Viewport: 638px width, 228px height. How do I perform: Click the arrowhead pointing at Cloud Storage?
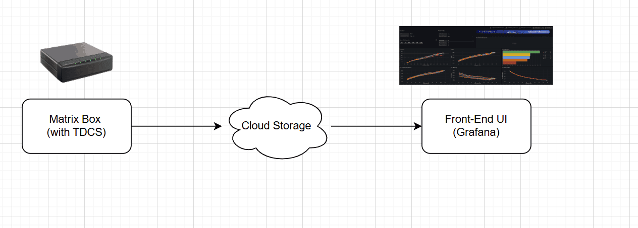coord(218,126)
